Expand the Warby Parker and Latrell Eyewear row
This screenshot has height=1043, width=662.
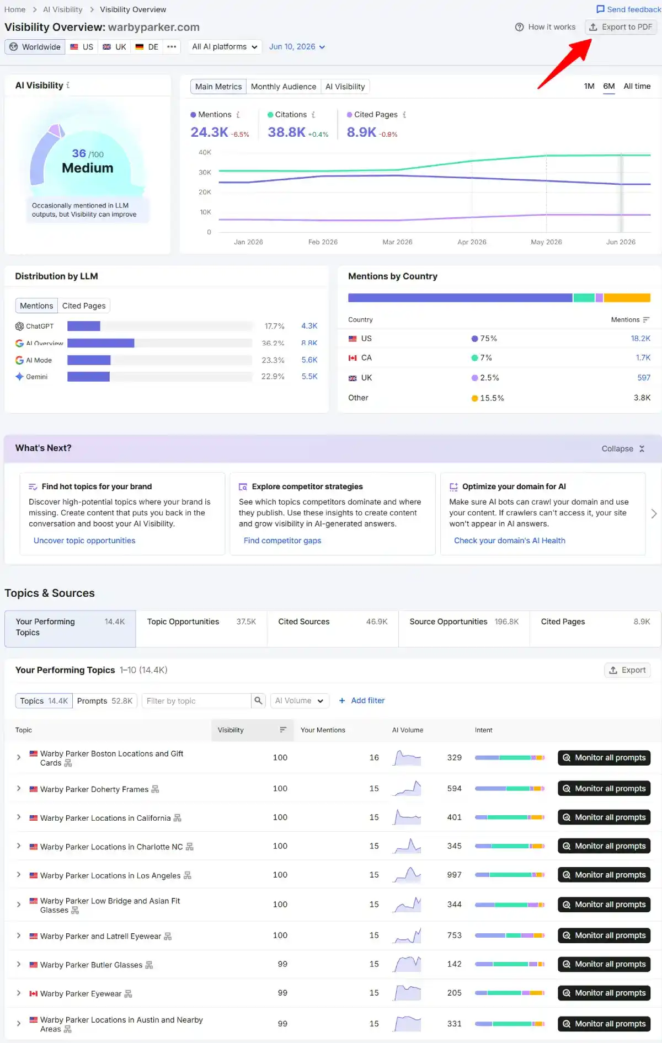click(x=18, y=935)
